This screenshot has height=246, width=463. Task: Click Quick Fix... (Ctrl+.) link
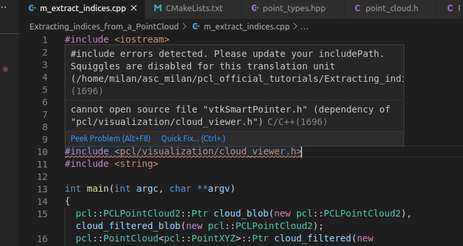(x=193, y=139)
